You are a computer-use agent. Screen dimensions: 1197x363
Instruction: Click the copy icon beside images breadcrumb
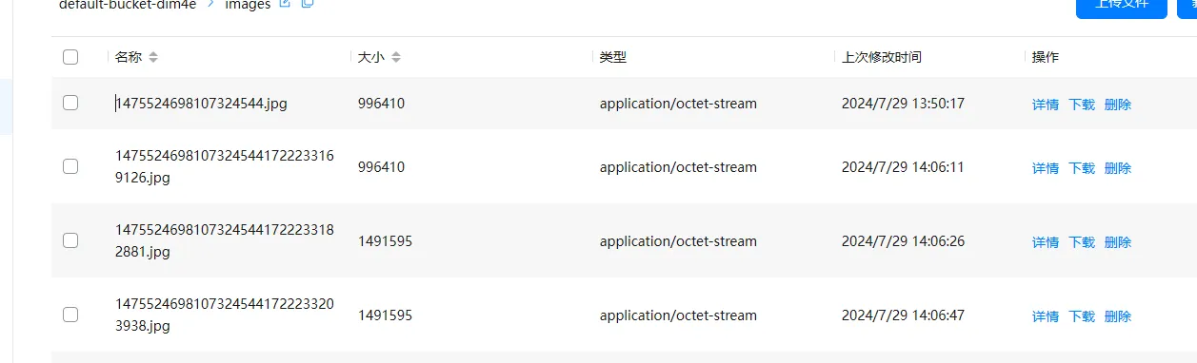(308, 4)
